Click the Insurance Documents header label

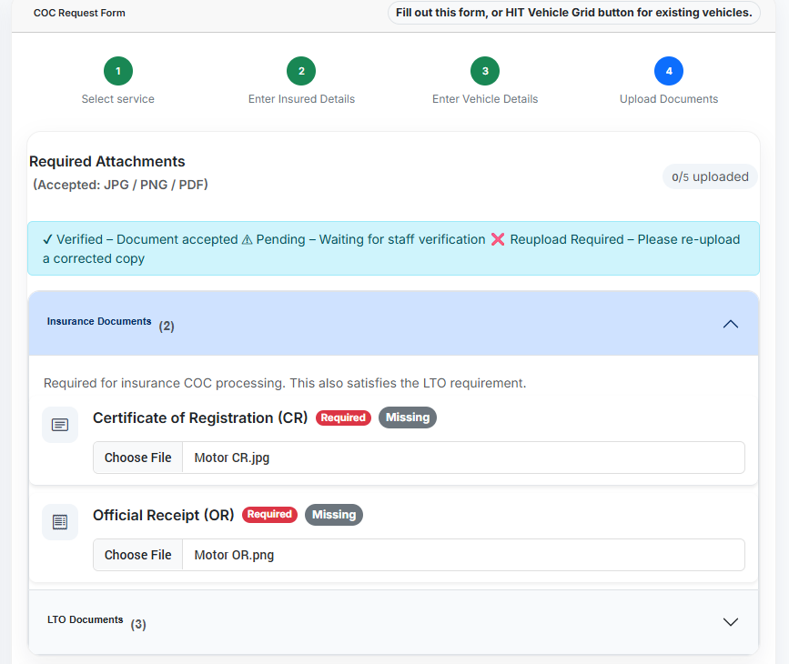pyautogui.click(x=99, y=322)
